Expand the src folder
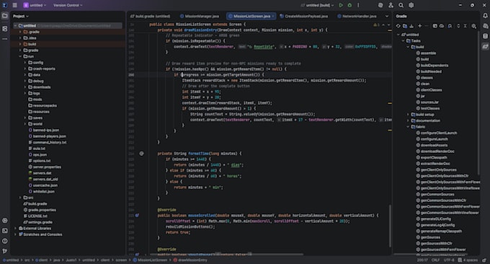Viewport: 490px width, 264px height. pos(20,198)
